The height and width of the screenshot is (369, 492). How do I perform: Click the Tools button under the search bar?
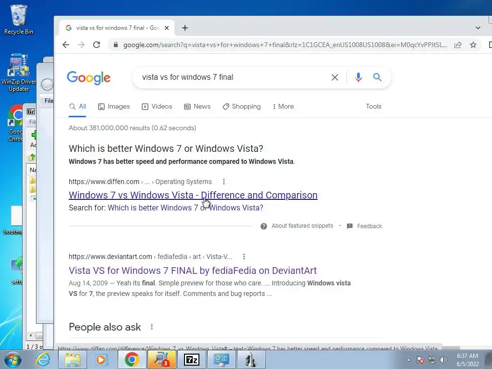(x=373, y=106)
